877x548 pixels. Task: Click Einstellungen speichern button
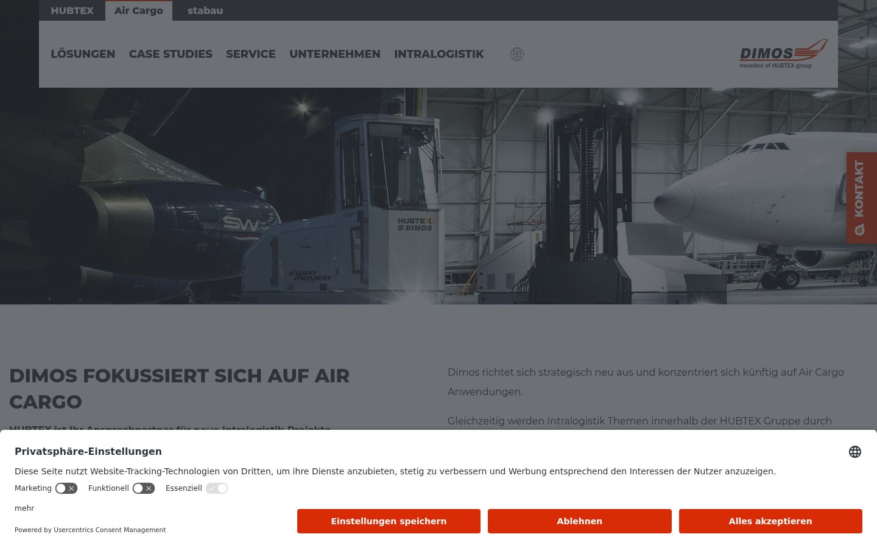coord(389,521)
